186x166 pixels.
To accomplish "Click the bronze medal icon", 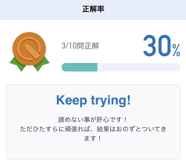I will [29, 52].
